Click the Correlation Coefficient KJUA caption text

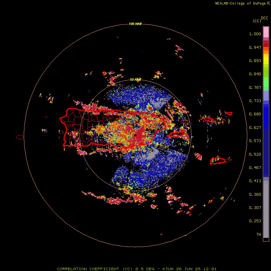(x=136, y=269)
